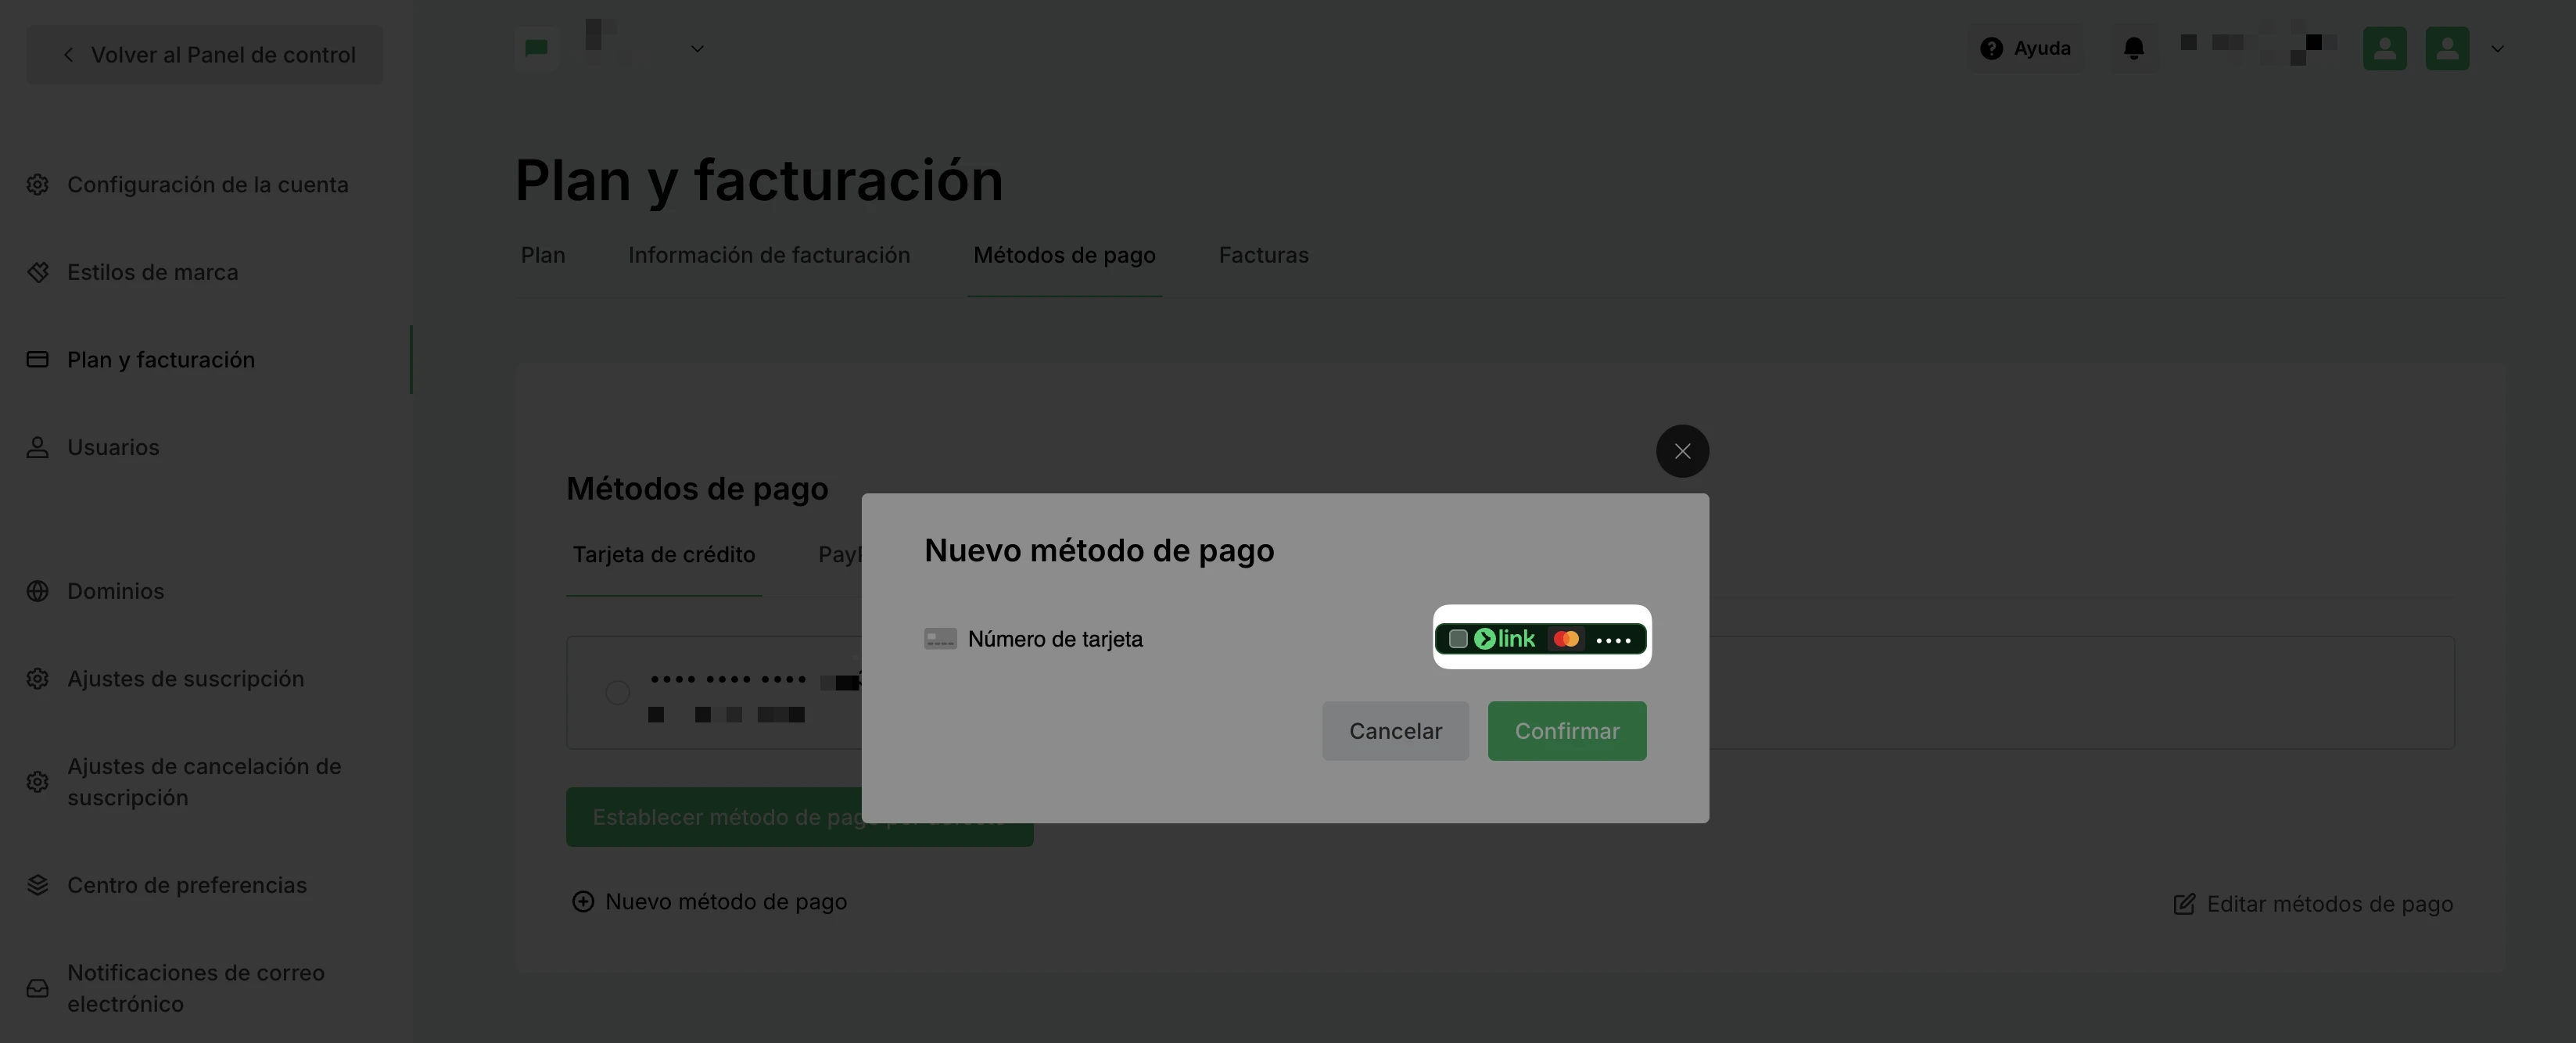
Task: Switch to Información de facturación tab
Action: [x=769, y=255]
